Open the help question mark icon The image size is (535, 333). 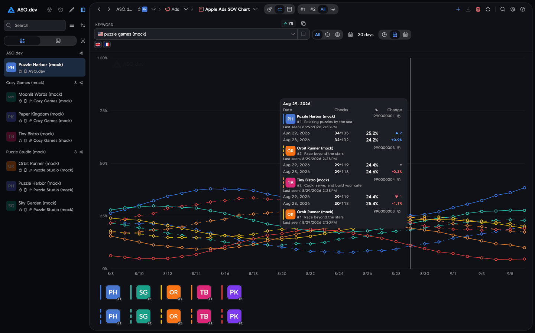522,9
